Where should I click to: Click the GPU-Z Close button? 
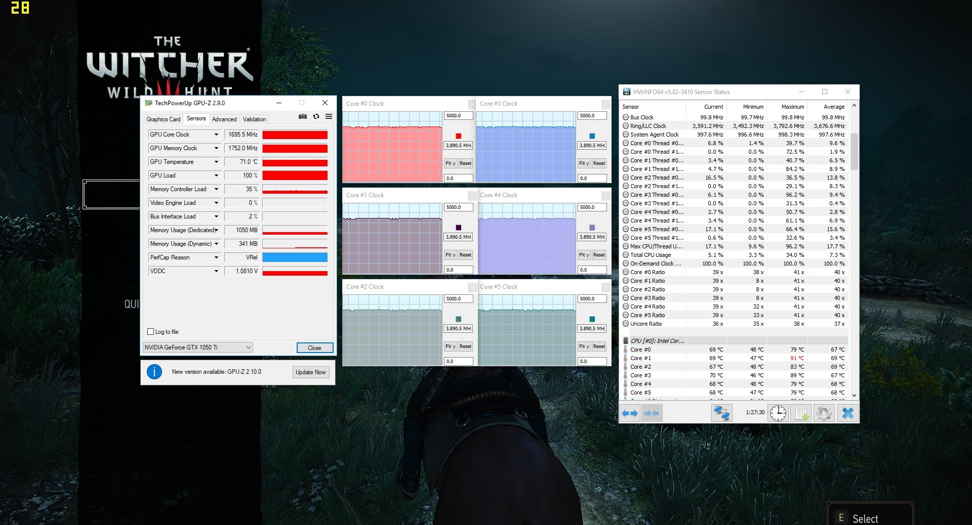point(314,348)
